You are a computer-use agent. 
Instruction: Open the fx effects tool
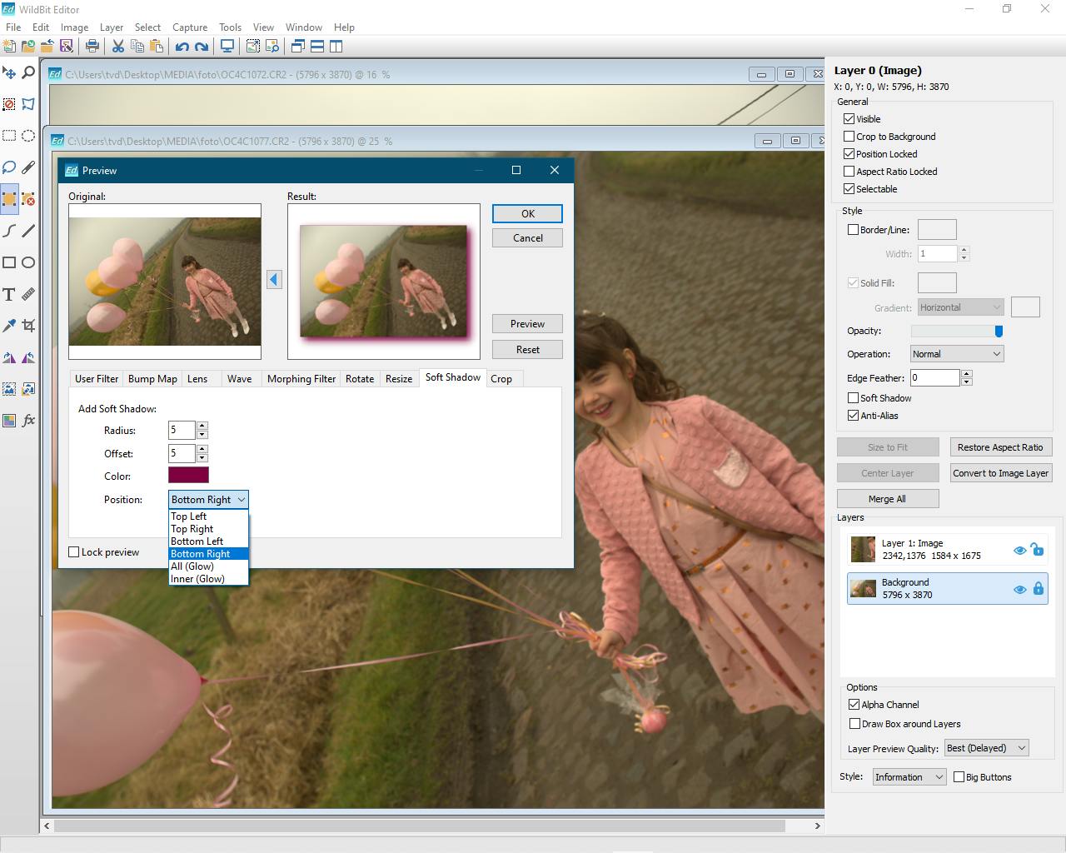[28, 420]
